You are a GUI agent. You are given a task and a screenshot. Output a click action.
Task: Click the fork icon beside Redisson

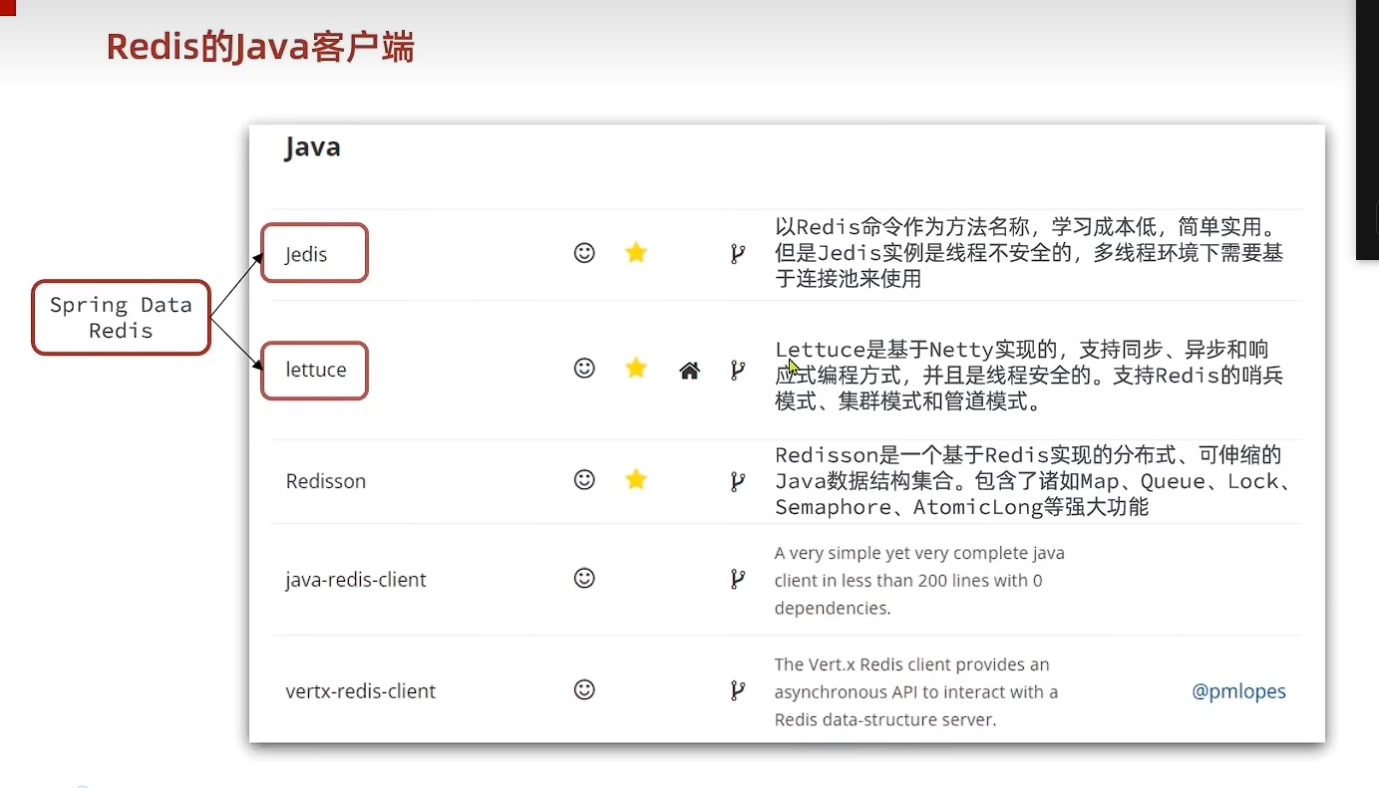(737, 480)
